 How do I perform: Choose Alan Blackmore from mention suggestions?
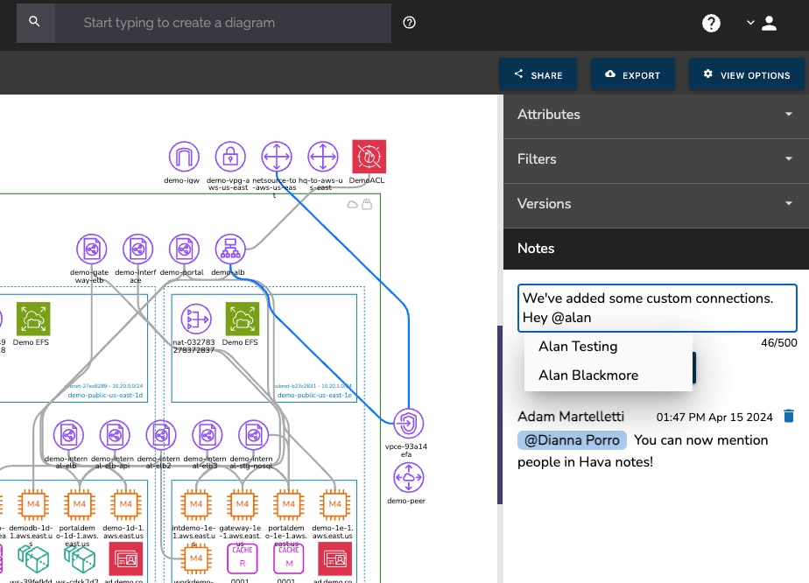588,376
